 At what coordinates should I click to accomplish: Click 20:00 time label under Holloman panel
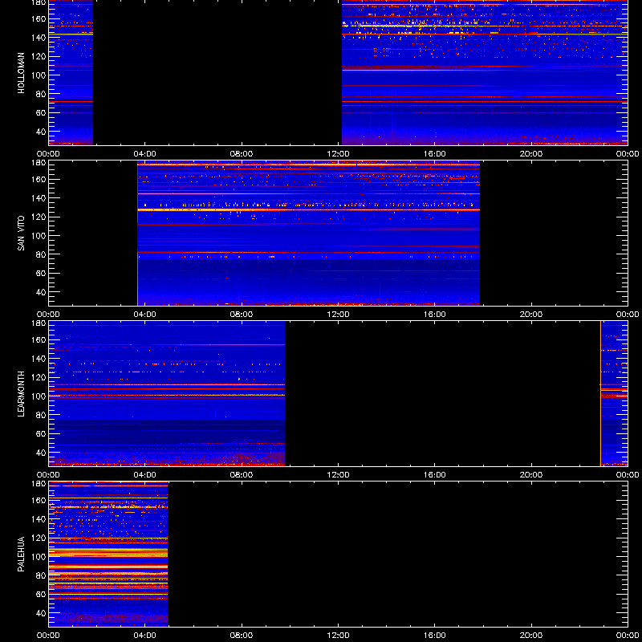click(x=531, y=154)
